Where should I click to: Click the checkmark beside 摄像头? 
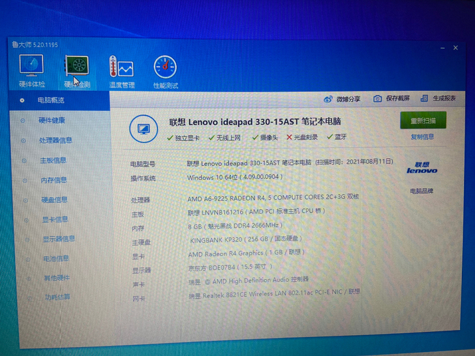tap(255, 137)
